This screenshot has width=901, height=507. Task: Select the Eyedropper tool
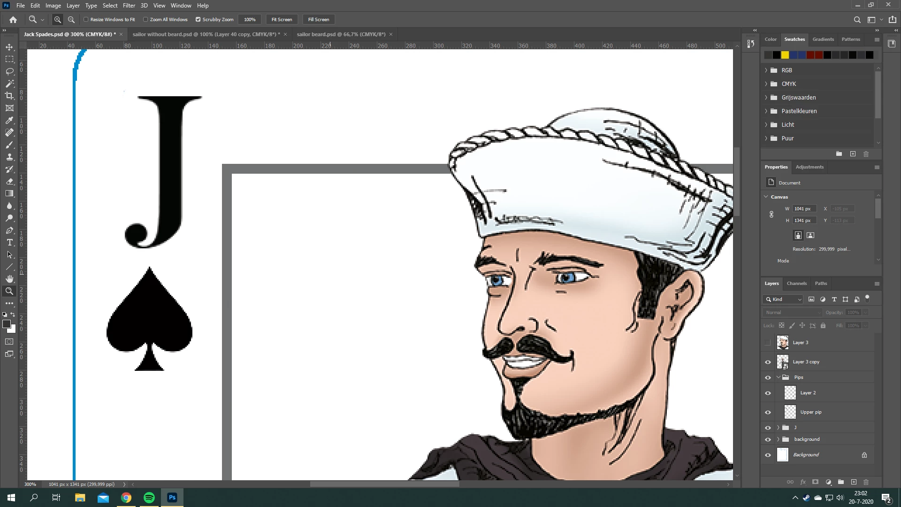point(9,120)
